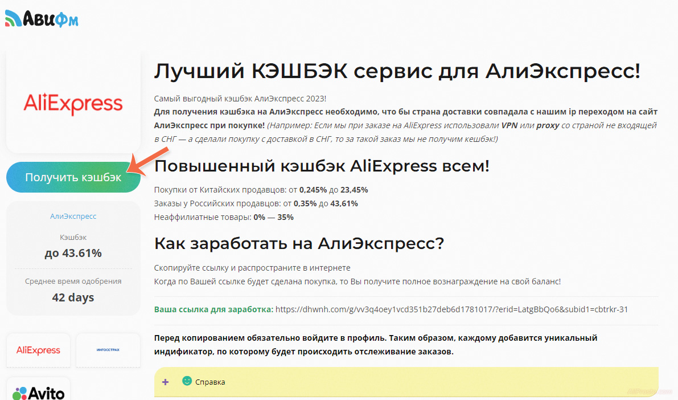Click the Среднее время одобрения label
This screenshot has height=400, width=678.
(73, 281)
